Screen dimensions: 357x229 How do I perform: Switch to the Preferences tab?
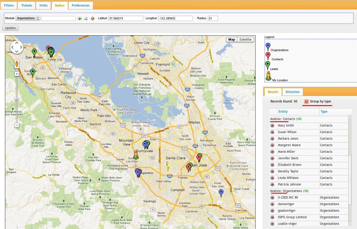click(x=80, y=5)
